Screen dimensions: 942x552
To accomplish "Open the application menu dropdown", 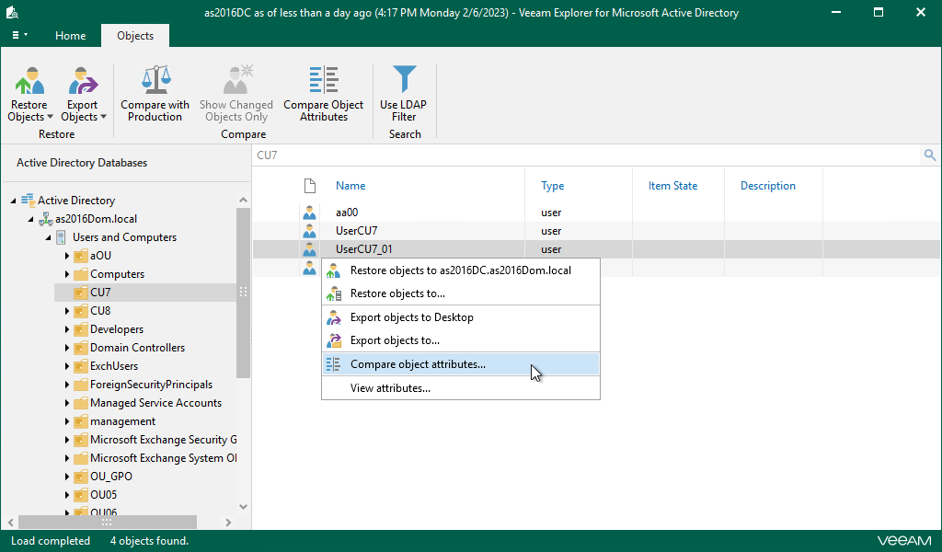I will [x=19, y=35].
